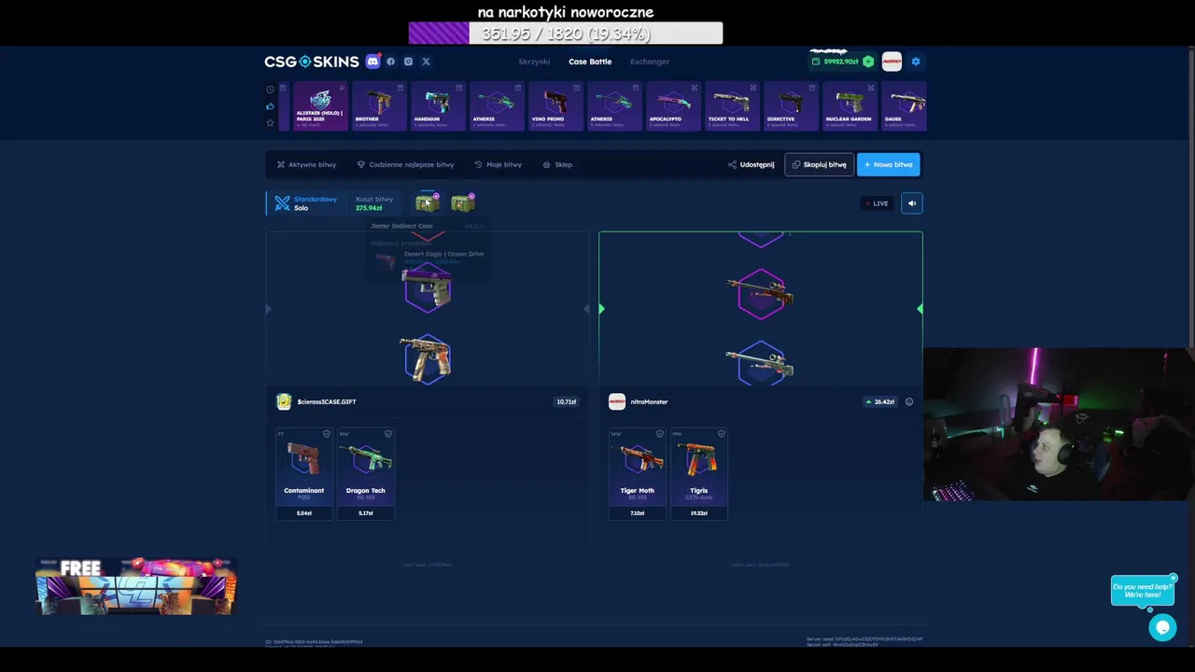This screenshot has width=1195, height=672.
Task: Open the Apocalypto drop thumbnail
Action: click(672, 106)
